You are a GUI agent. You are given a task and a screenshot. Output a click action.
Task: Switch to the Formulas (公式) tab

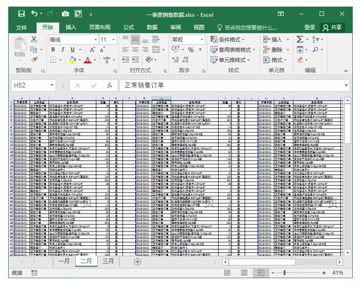[129, 27]
